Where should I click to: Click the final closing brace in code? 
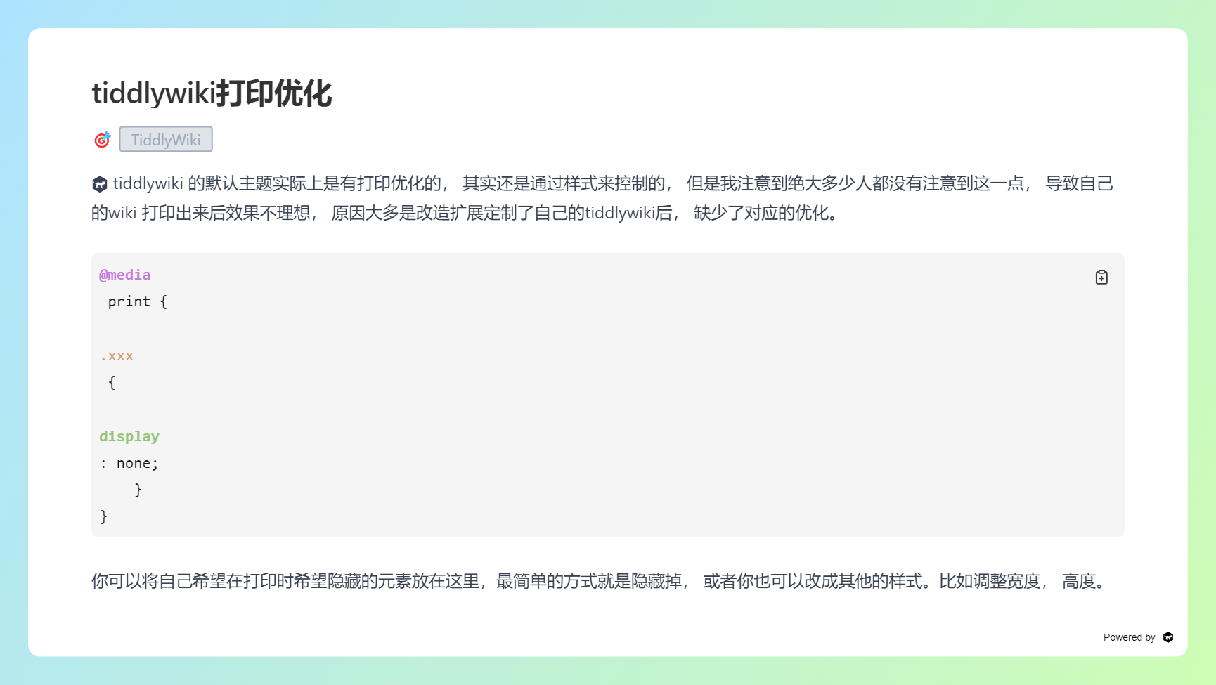(104, 516)
